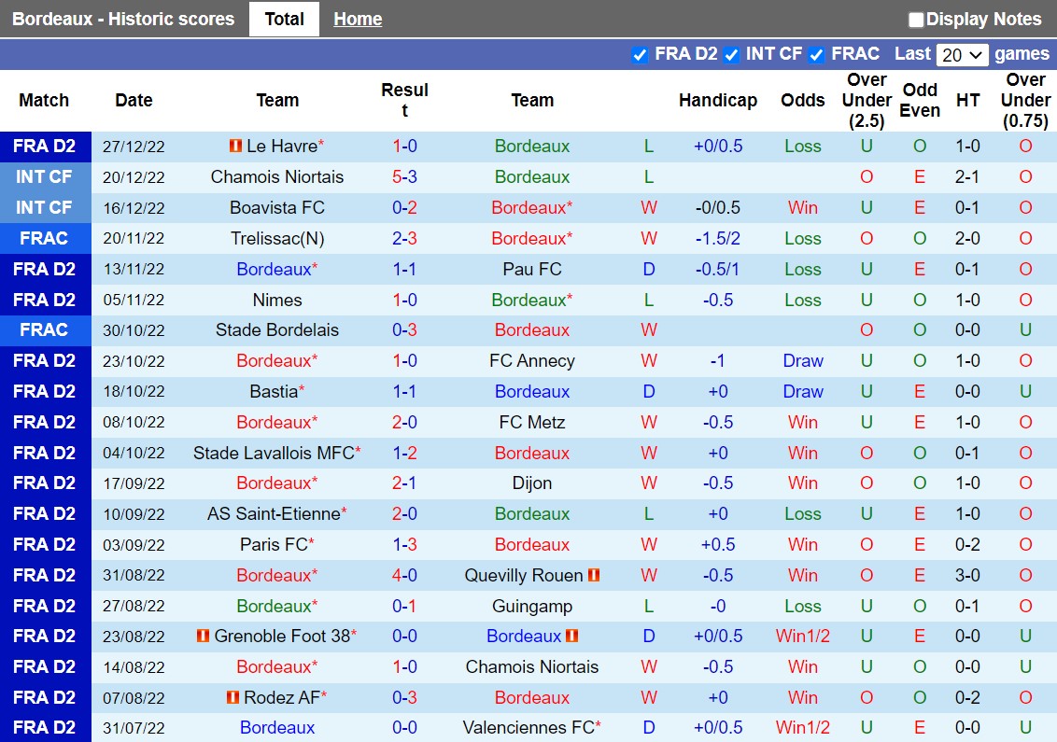Select the INT CF label on 20/12/22 row

click(x=45, y=176)
